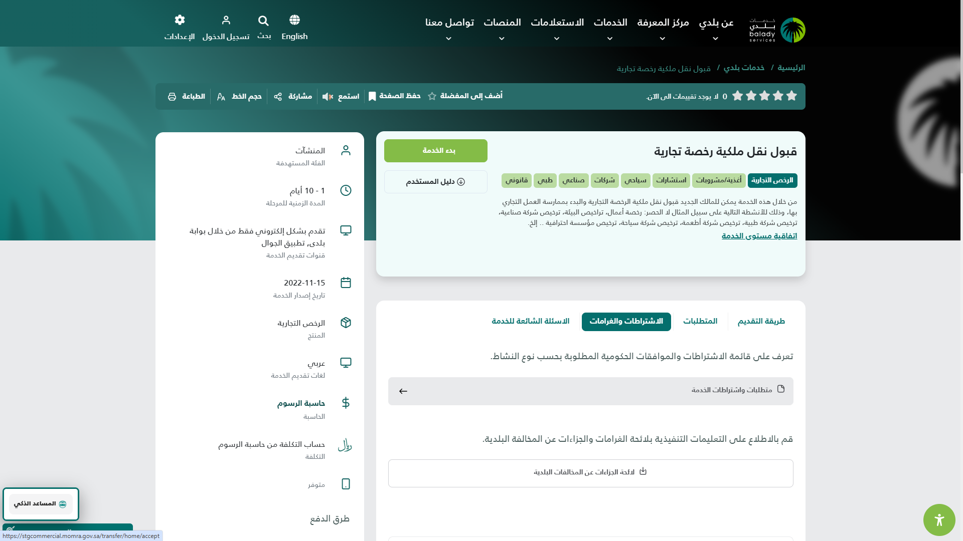Switch to المتطلبات tab
This screenshot has width=963, height=541.
coord(700,321)
